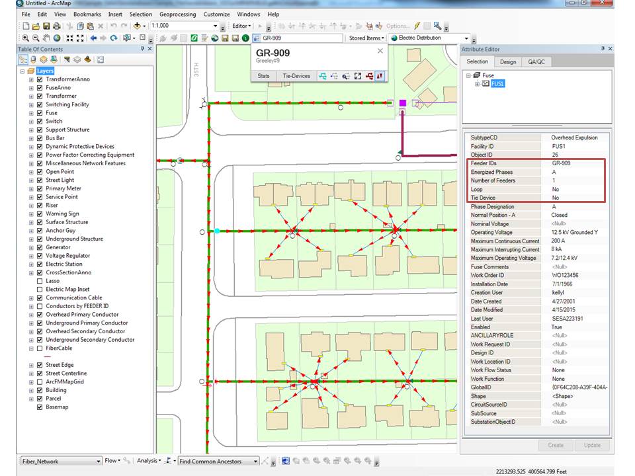Switch to the Design tab in Attribute Editor
This screenshot has width=635, height=476.
[x=509, y=61]
